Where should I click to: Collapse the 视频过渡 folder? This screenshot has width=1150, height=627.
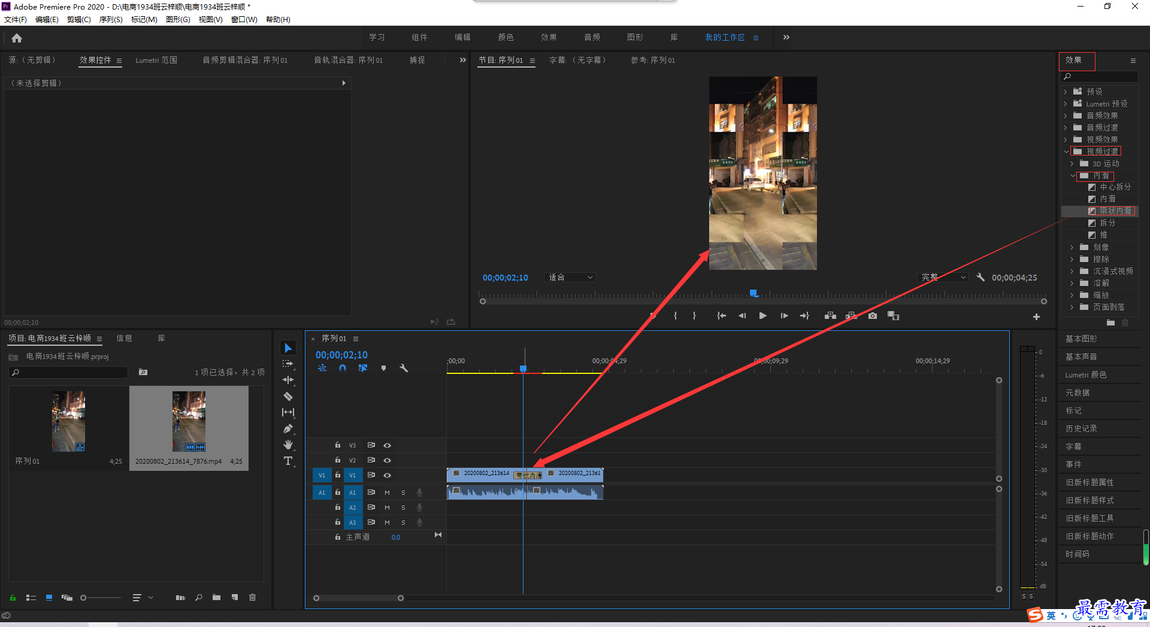click(1066, 151)
